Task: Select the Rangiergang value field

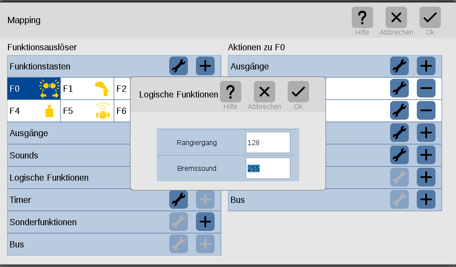Action: point(268,142)
